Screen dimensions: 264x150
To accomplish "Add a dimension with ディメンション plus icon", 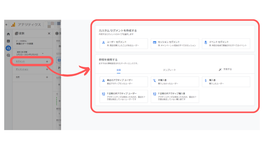I will click(x=47, y=69).
